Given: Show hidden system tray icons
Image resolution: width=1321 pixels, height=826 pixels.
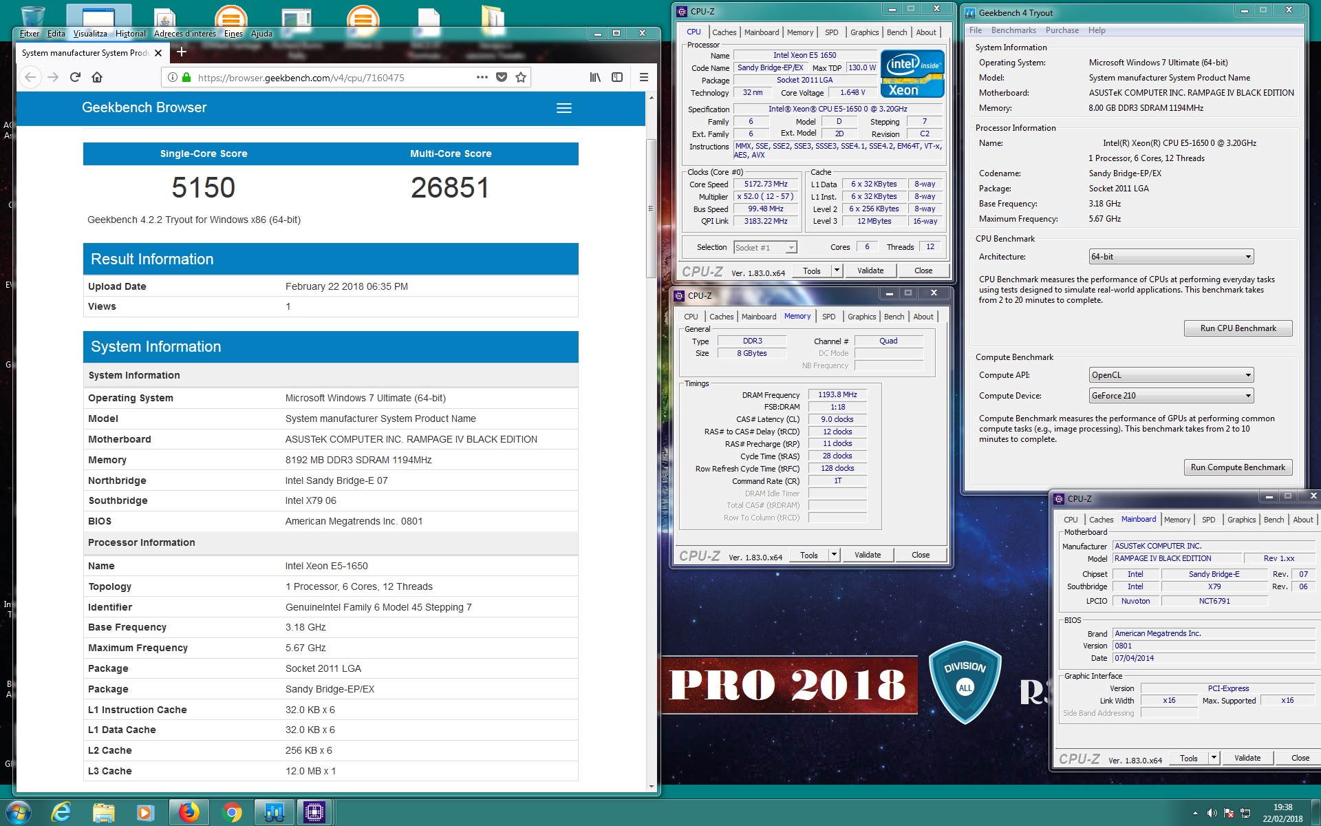Looking at the screenshot, I should coord(1195,813).
